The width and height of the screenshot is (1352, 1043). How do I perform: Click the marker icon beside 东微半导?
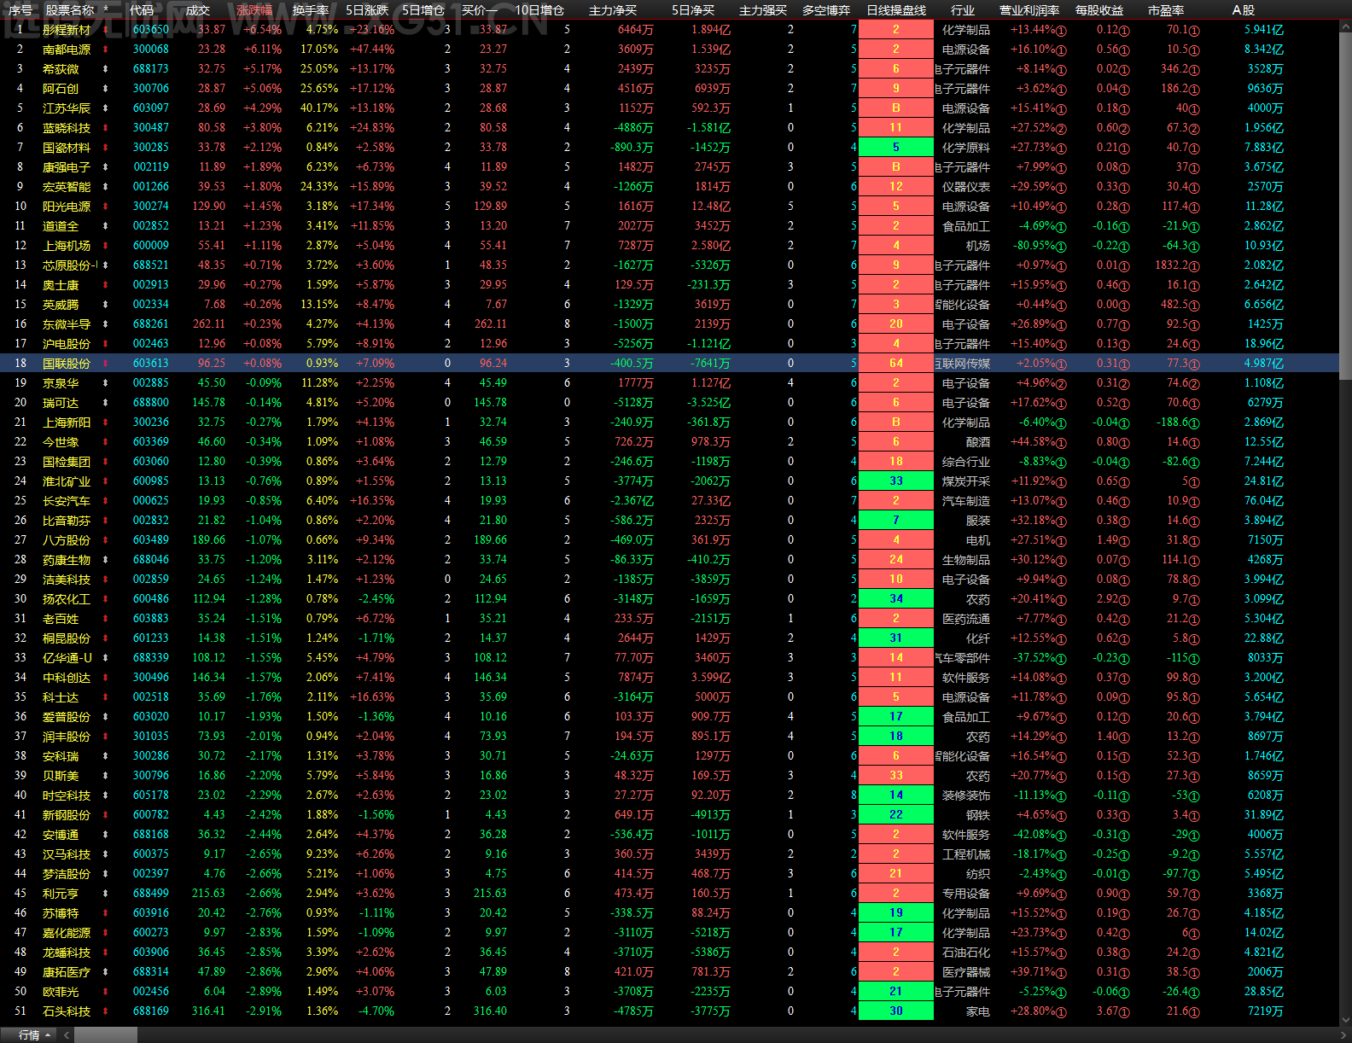coord(106,324)
